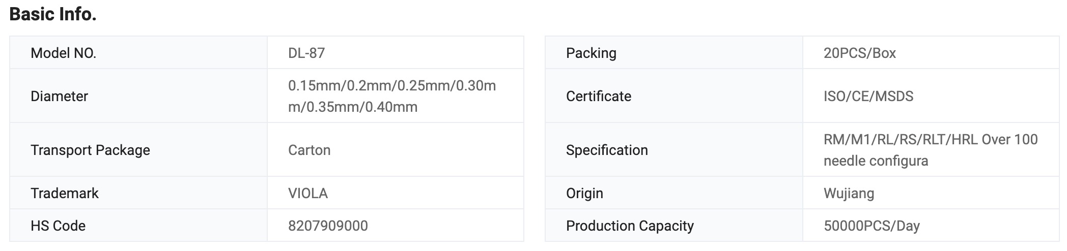Select the Trademark label cell
The height and width of the screenshot is (251, 1067).
point(65,193)
